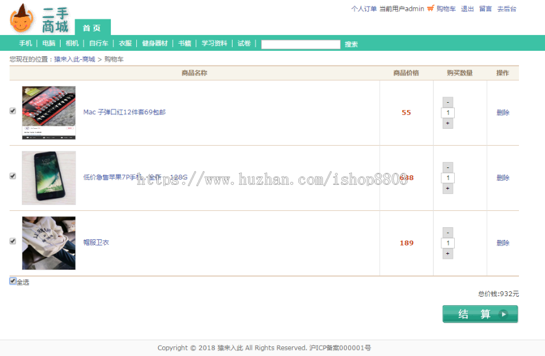This screenshot has width=545, height=356.
Task: Delete the Mac lipstick set from cart
Action: click(503, 112)
